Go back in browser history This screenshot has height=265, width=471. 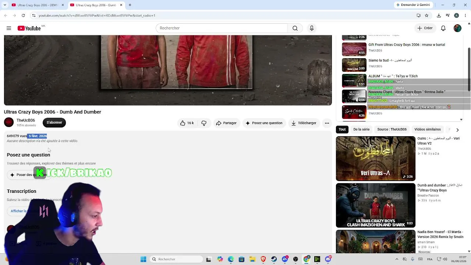coord(6,15)
